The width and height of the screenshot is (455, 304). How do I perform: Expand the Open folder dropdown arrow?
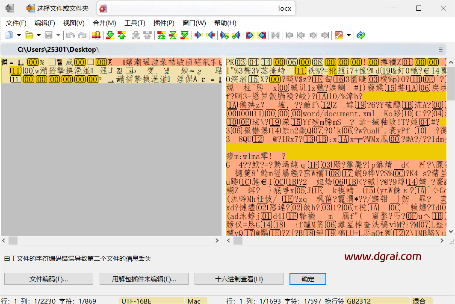tap(38, 35)
